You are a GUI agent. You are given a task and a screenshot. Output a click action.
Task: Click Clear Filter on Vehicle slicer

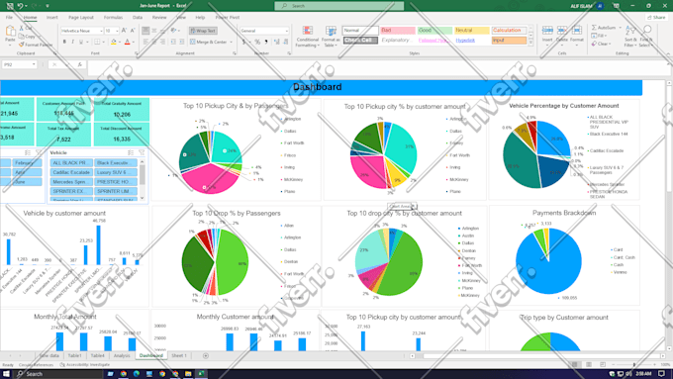click(142, 152)
